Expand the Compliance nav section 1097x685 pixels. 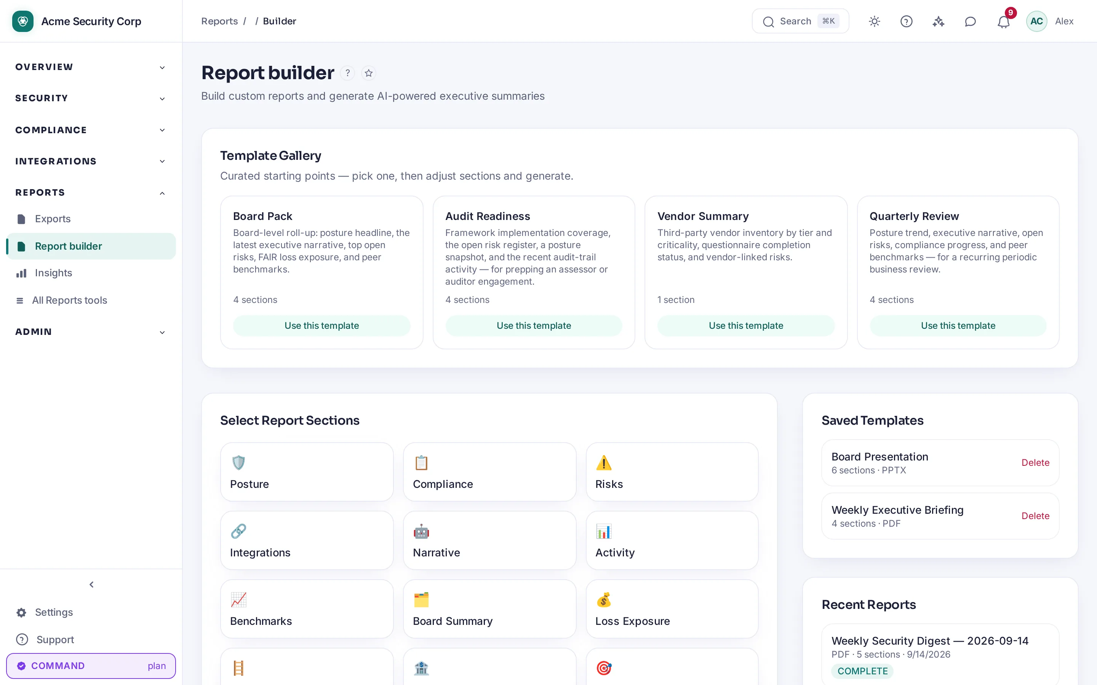tap(91, 130)
